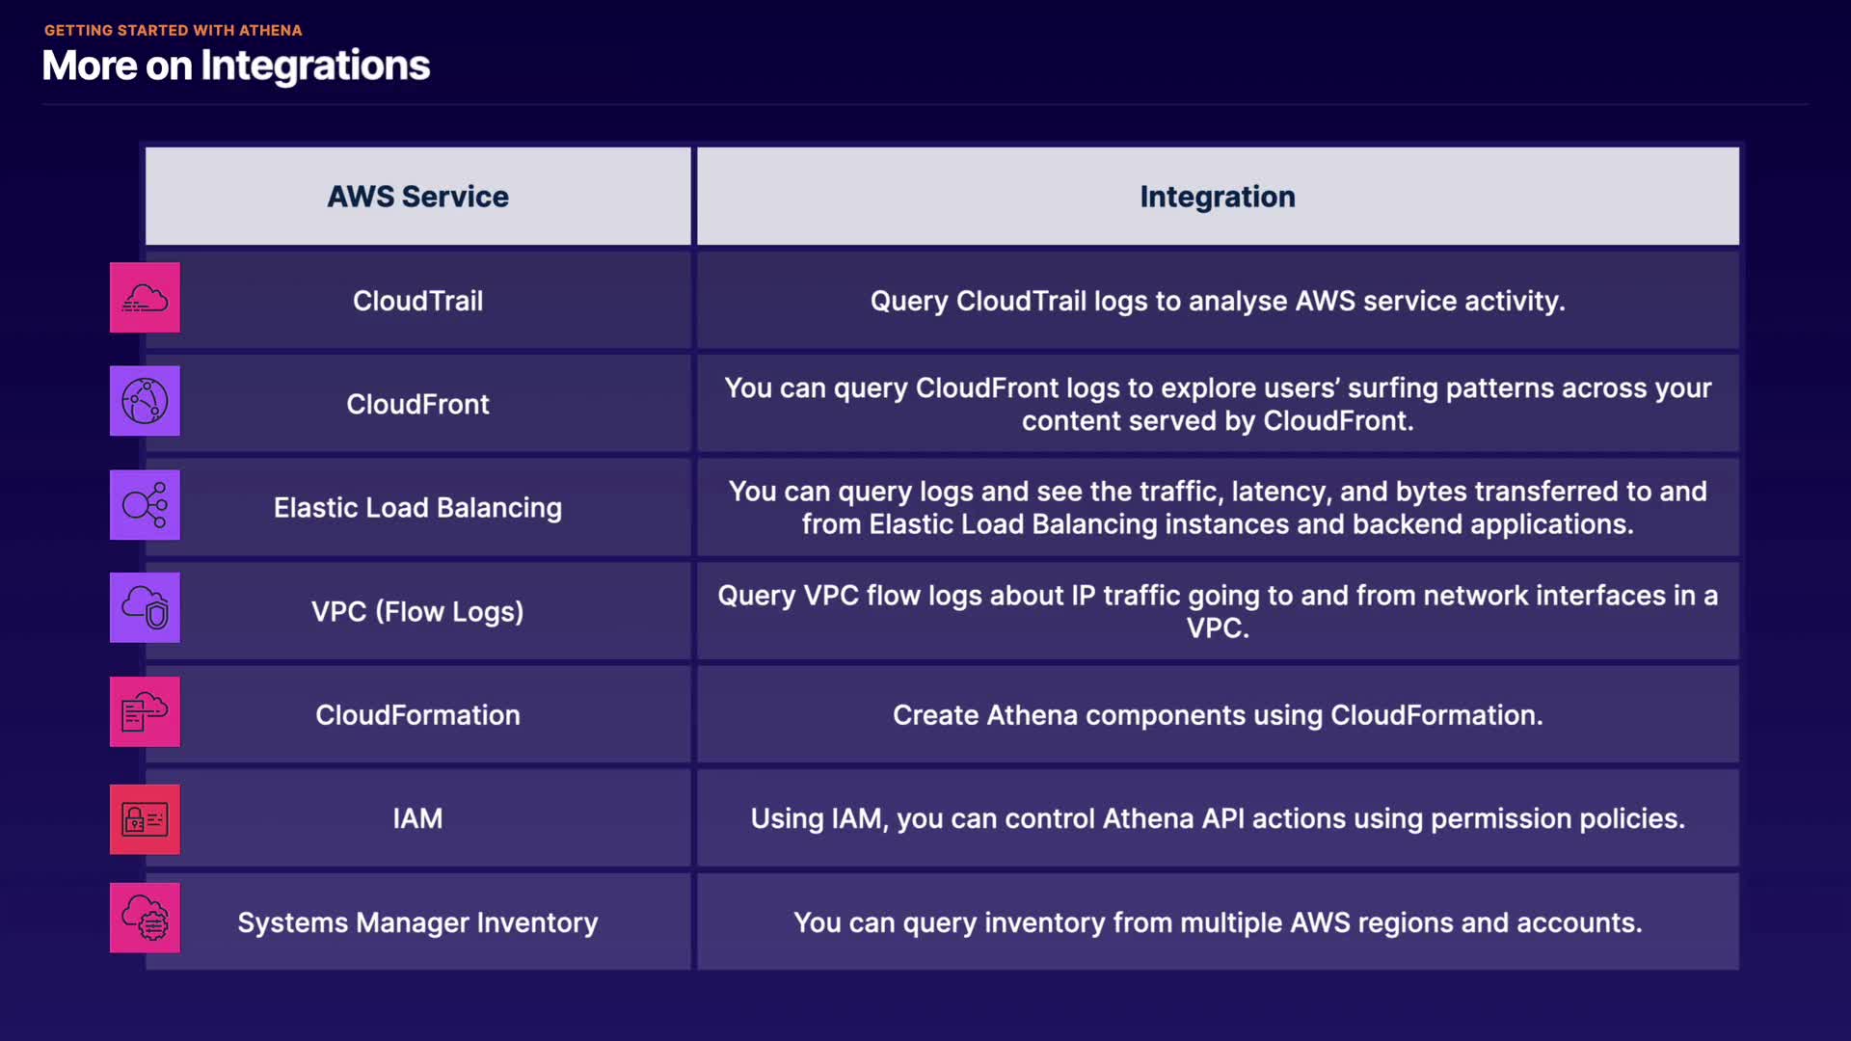Click the Systems Manager Inventory icon
Screen dimensions: 1851x1041
(145, 919)
